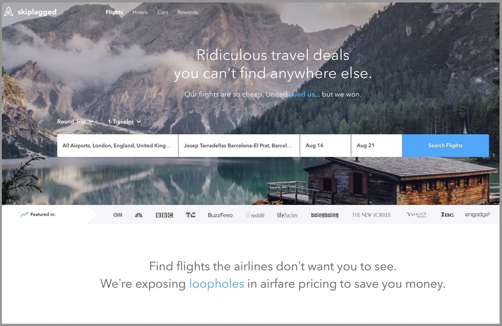
Task: Open the Round Trip dropdown
Action: [x=75, y=121]
